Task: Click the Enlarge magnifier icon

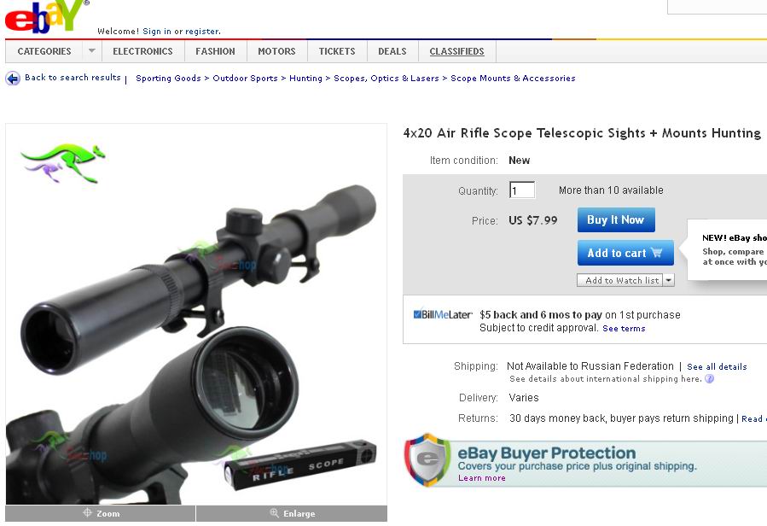Action: pos(275,513)
